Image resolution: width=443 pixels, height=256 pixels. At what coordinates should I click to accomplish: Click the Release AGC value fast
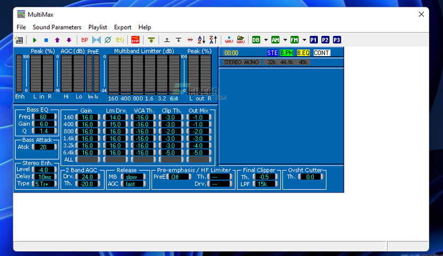(x=134, y=184)
